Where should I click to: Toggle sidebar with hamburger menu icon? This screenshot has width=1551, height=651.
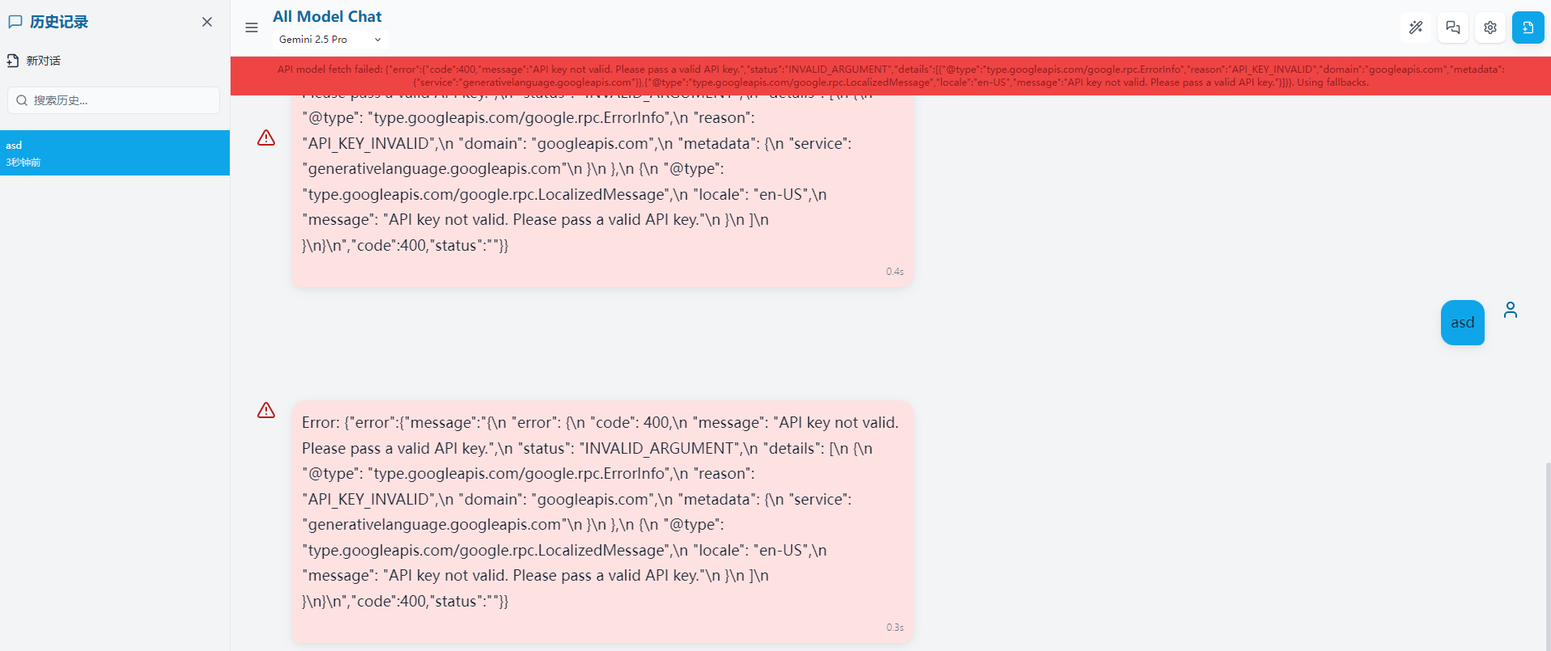(x=252, y=27)
